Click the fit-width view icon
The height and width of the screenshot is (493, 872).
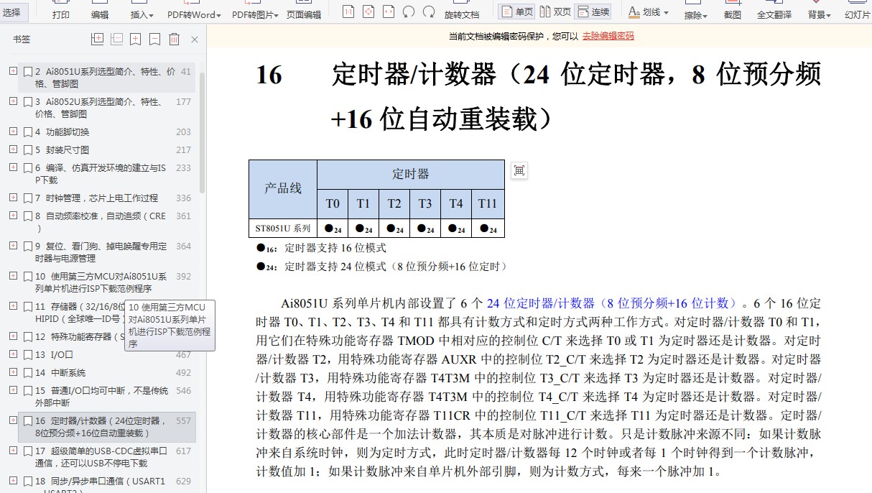(x=388, y=11)
